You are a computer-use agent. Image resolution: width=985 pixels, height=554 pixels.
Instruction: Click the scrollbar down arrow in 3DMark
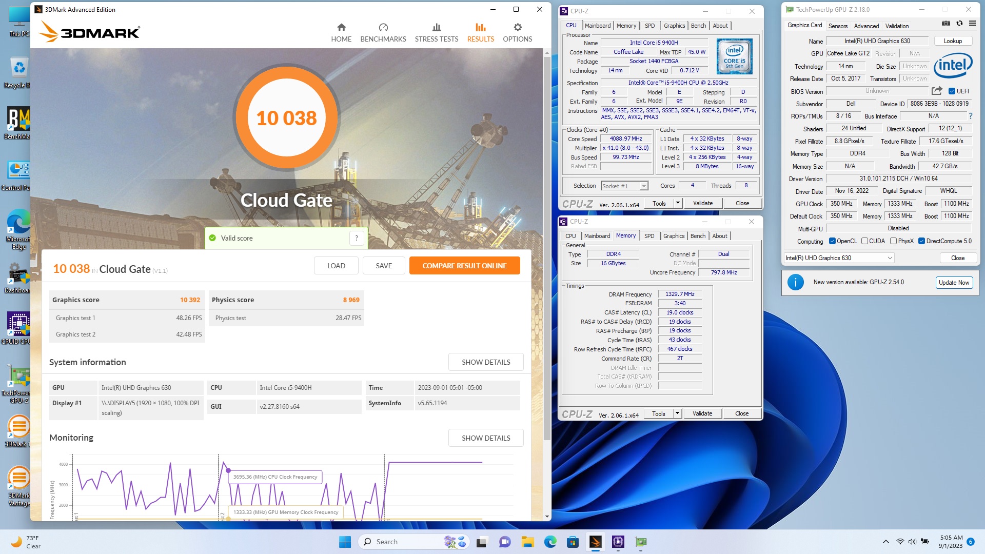pos(547,517)
